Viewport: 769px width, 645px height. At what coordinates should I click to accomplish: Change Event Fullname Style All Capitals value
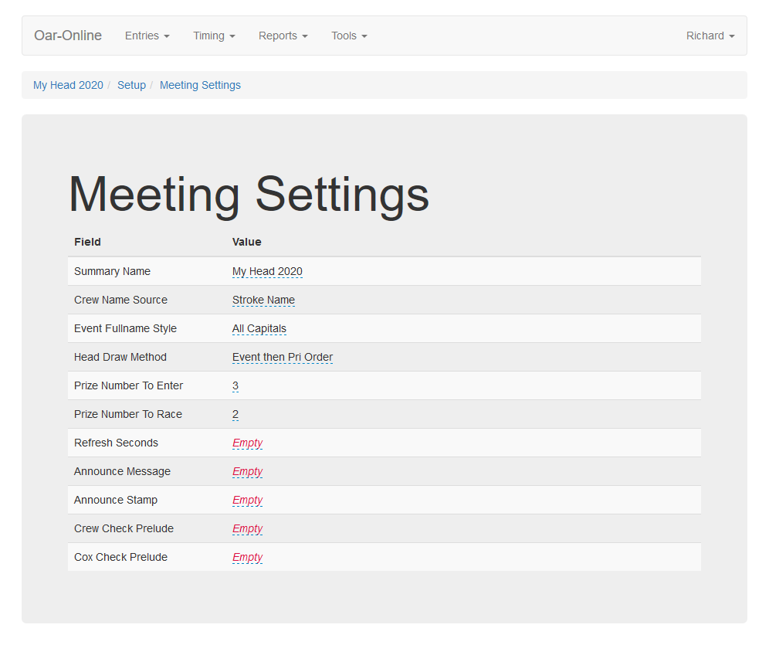point(259,328)
